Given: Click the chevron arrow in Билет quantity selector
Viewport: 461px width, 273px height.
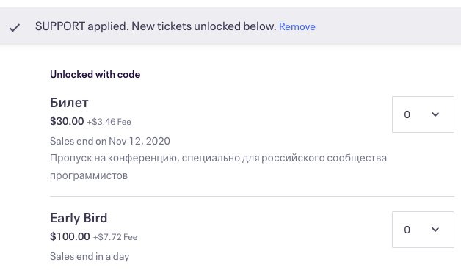Looking at the screenshot, I should [435, 114].
